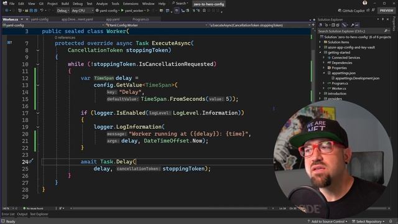
Task: Click the user account avatar icon
Action: tap(365, 3)
